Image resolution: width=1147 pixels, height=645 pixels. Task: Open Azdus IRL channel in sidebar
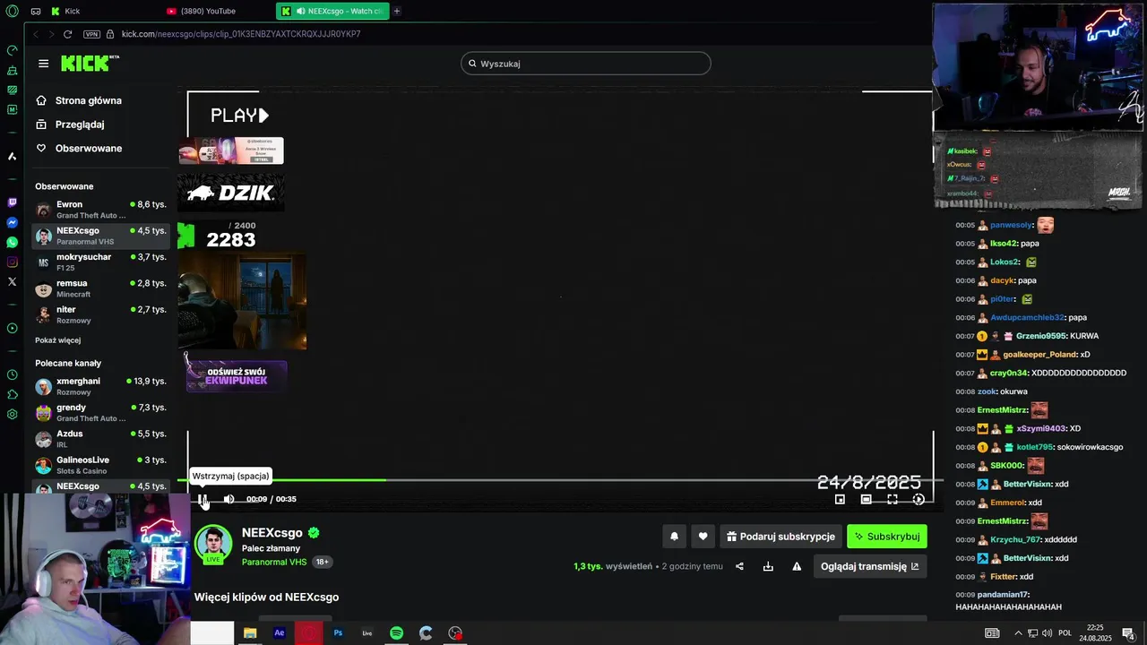[x=100, y=439]
